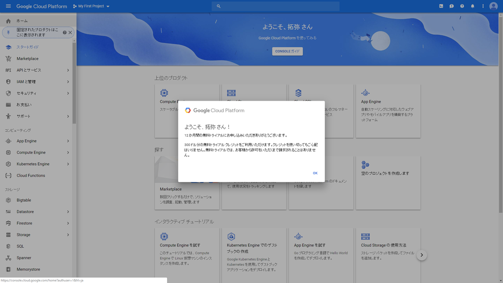Click the Bigtable icon in sidebar

click(8, 200)
